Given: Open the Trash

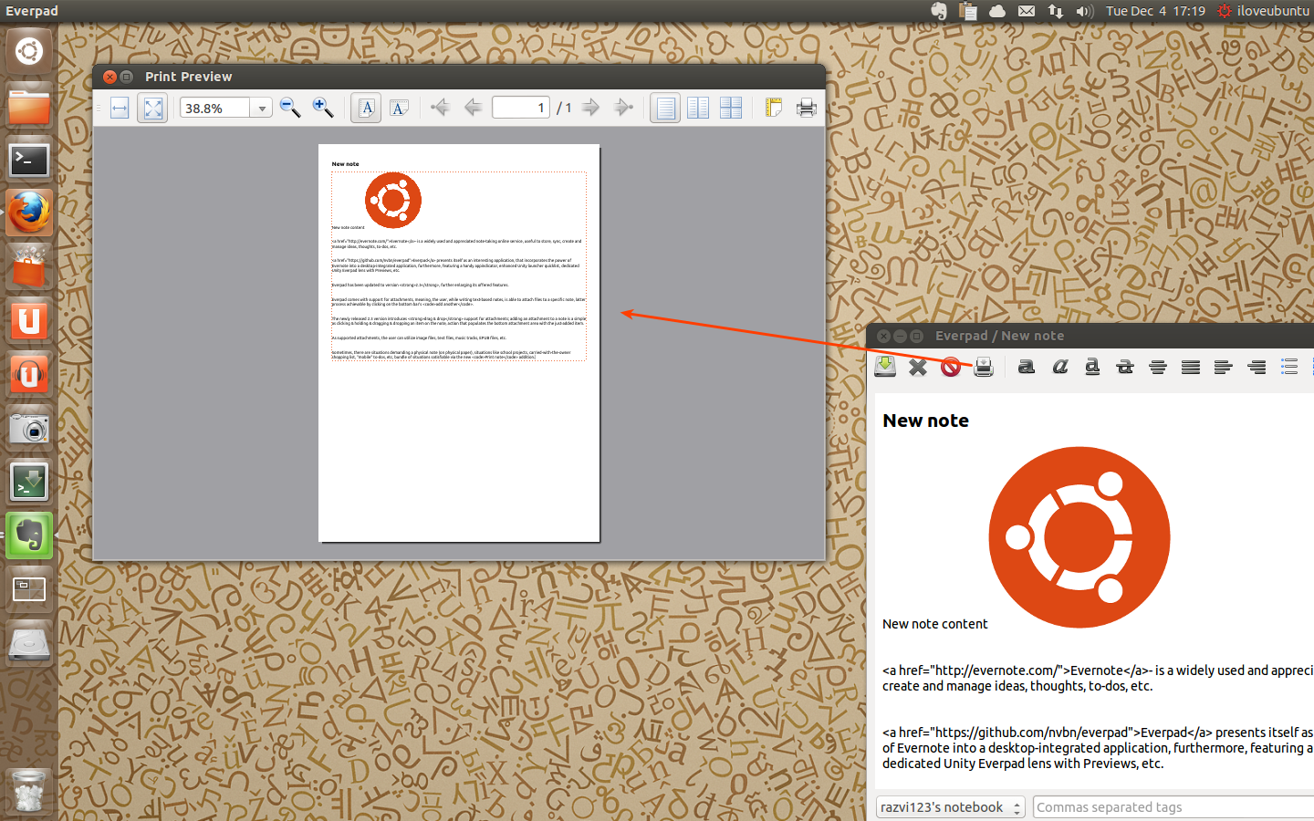Looking at the screenshot, I should [29, 790].
